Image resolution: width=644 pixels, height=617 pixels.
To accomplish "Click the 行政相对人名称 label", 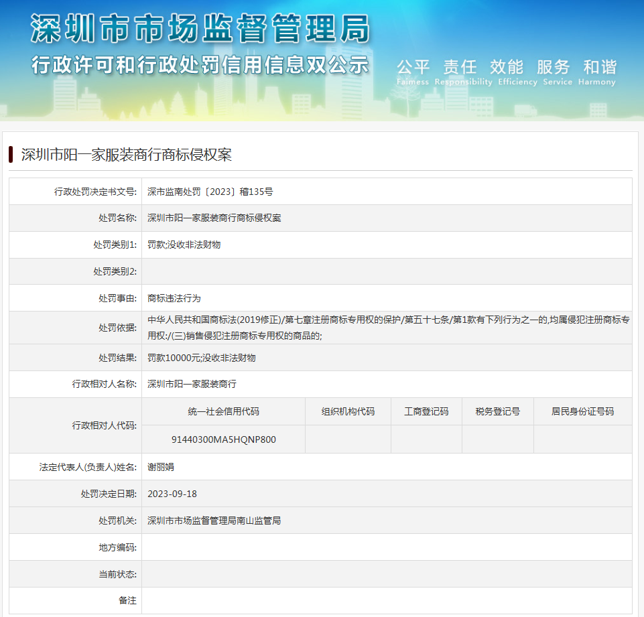I will point(105,384).
